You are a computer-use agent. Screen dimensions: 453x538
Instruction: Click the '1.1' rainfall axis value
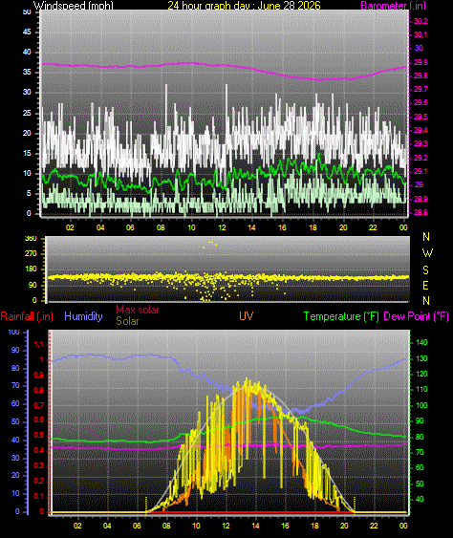39,344
